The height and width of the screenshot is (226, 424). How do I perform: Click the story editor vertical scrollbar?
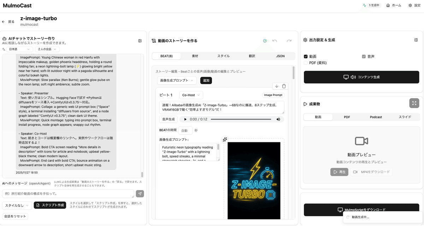(x=293, y=72)
